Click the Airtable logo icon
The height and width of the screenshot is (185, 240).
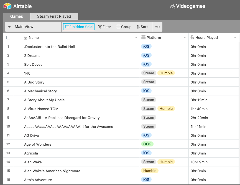pos(7,6)
